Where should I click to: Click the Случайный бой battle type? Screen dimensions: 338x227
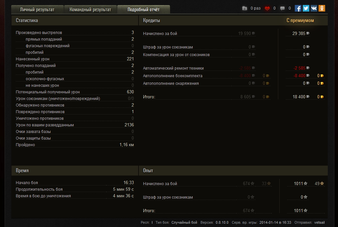pyautogui.click(x=184, y=222)
